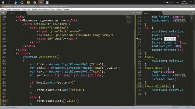Close the index.html tab

coord(24,13)
